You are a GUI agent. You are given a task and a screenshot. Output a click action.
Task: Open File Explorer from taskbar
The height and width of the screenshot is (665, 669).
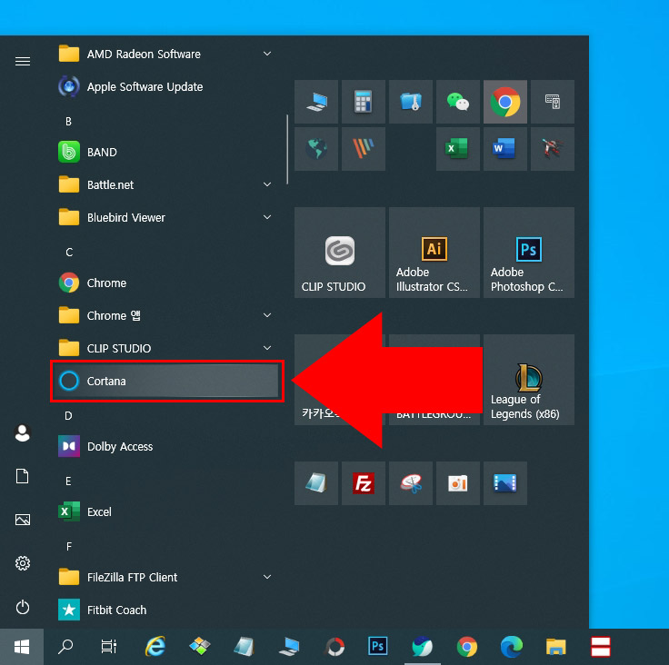556,647
